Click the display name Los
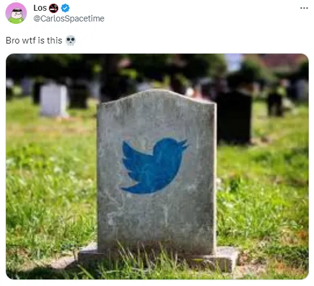The width and height of the screenshot is (314, 286). tap(40, 8)
